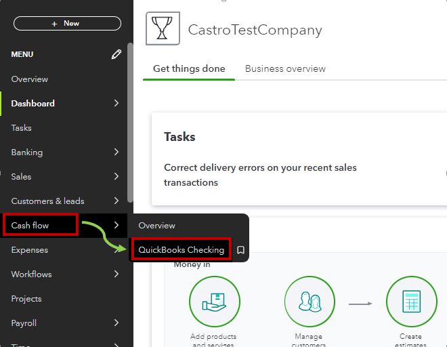447x347 pixels.
Task: Select the Get things done tab
Action: point(189,68)
